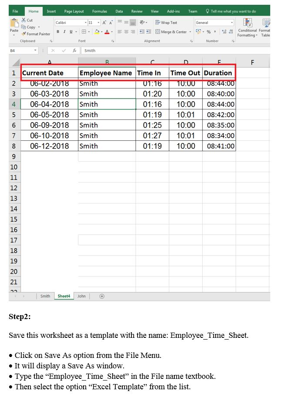Toggle Underline formatting
This screenshot has height=398, width=285.
coord(71,32)
